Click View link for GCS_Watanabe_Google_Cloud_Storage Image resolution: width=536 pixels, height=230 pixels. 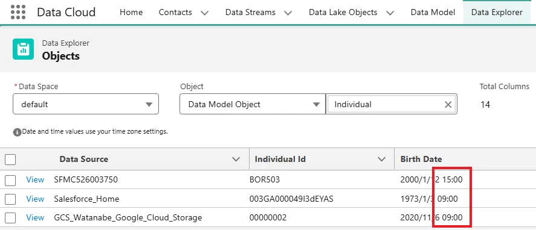(x=35, y=217)
